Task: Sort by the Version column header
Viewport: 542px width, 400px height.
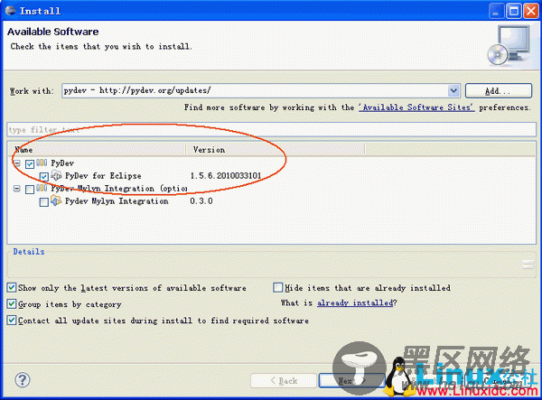Action: tap(276, 150)
